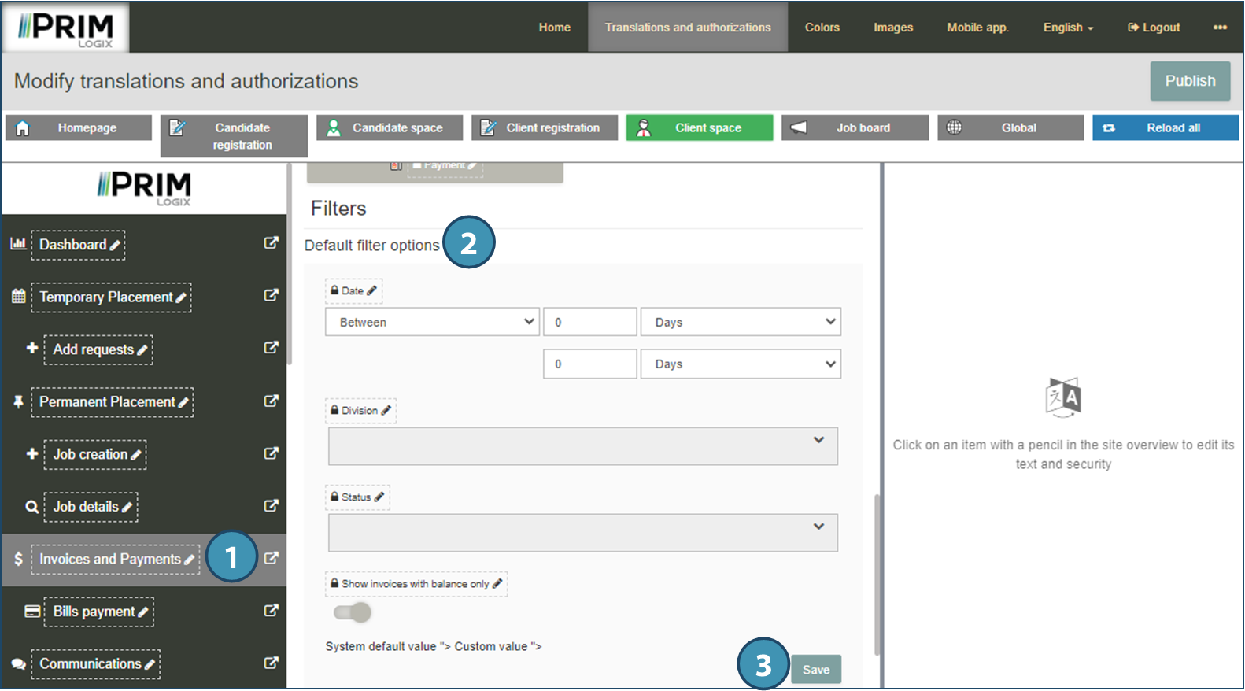This screenshot has width=1245, height=691.
Task: Click the pencil icon beside Division label
Action: point(386,410)
